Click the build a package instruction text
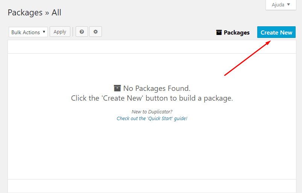This screenshot has width=302, height=193. point(152,98)
